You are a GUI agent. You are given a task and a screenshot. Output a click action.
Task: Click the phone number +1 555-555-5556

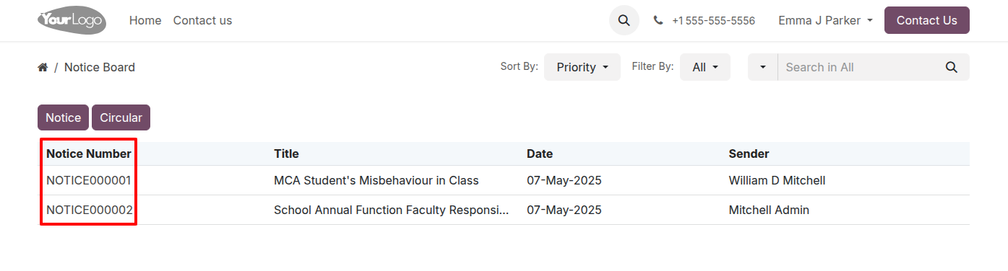click(x=713, y=21)
